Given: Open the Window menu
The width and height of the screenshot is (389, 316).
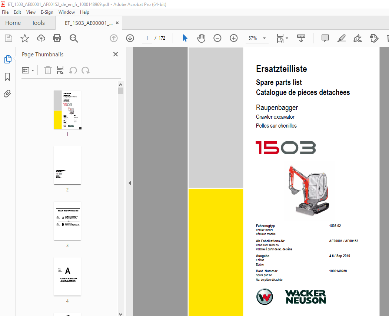Looking at the screenshot, I should tap(66, 12).
